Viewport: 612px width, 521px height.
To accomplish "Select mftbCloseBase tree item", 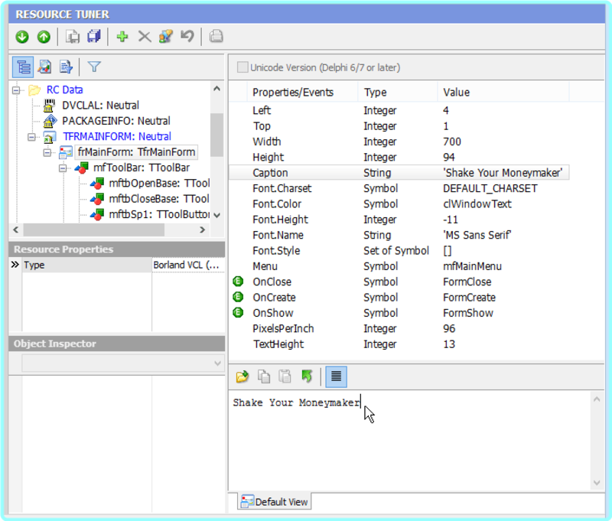I will [x=159, y=199].
